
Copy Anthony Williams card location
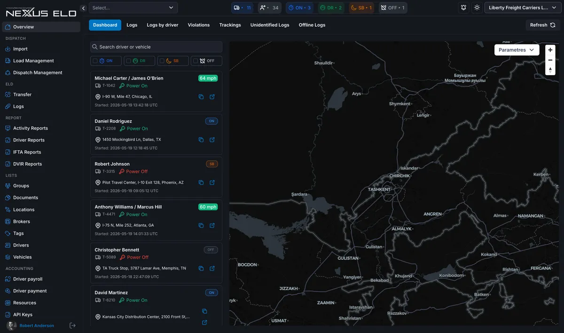click(201, 225)
